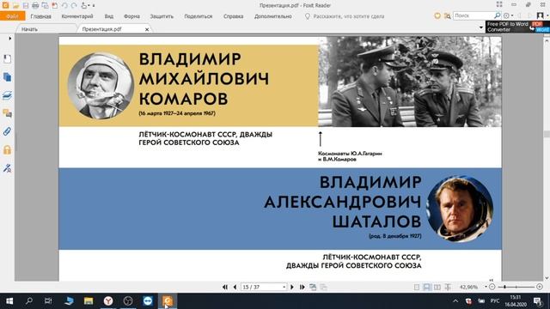The width and height of the screenshot is (550, 309).
Task: Click the 'Расскажите, что хотите сделать' field
Action: (345, 16)
